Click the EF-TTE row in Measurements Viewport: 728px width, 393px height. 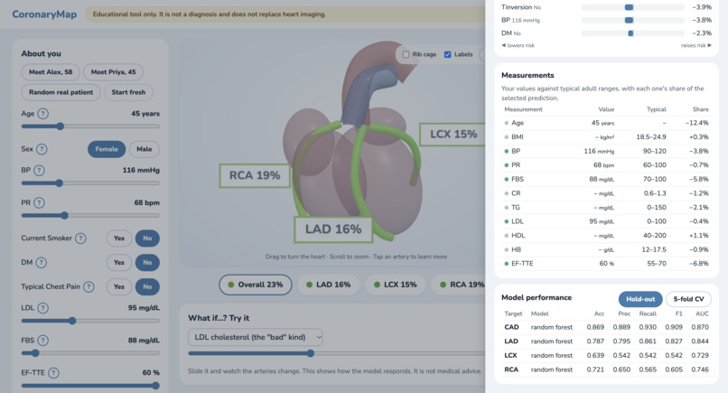pyautogui.click(x=606, y=264)
